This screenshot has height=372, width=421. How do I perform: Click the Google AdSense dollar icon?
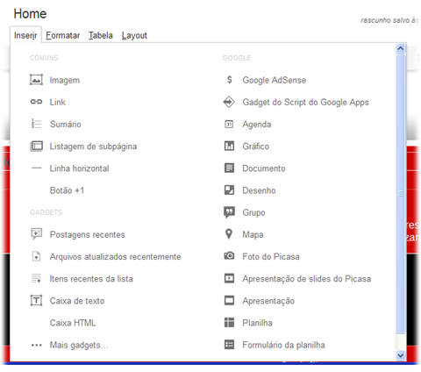pyautogui.click(x=230, y=80)
